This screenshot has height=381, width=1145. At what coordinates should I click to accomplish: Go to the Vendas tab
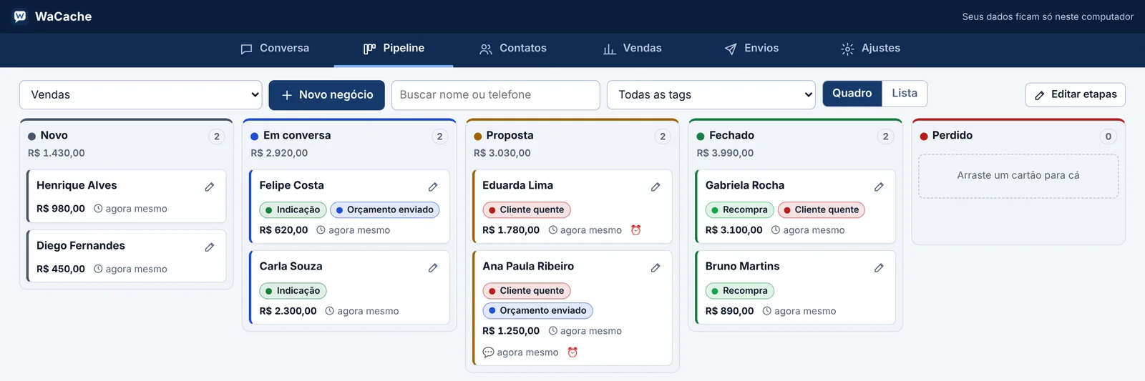click(633, 49)
